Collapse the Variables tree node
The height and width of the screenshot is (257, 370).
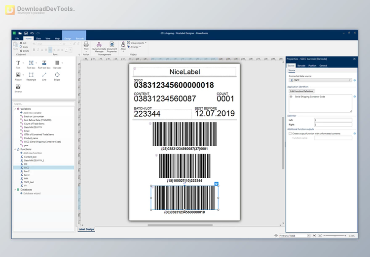coord(15,109)
